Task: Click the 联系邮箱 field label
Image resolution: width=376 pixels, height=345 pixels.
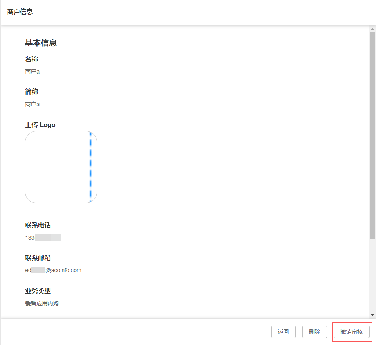Action: tap(37, 258)
